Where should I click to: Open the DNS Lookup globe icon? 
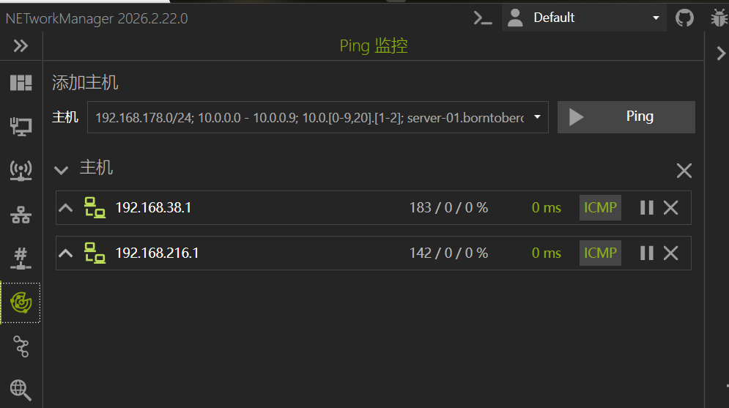21,390
